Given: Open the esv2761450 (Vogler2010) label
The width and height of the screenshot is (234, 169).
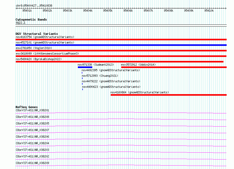Looking at the screenshot, I should 34,48.
